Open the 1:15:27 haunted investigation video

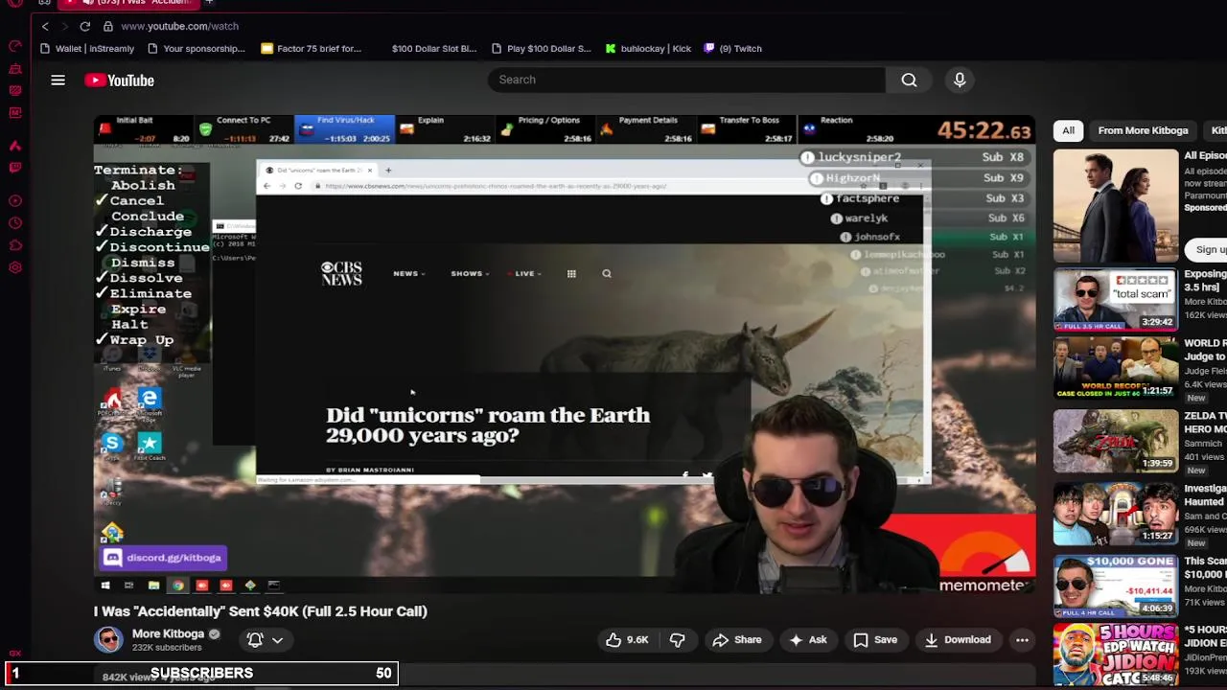point(1116,514)
